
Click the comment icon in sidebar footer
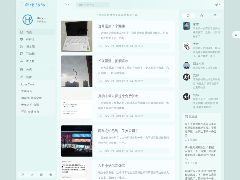pyautogui.click(x=23, y=175)
